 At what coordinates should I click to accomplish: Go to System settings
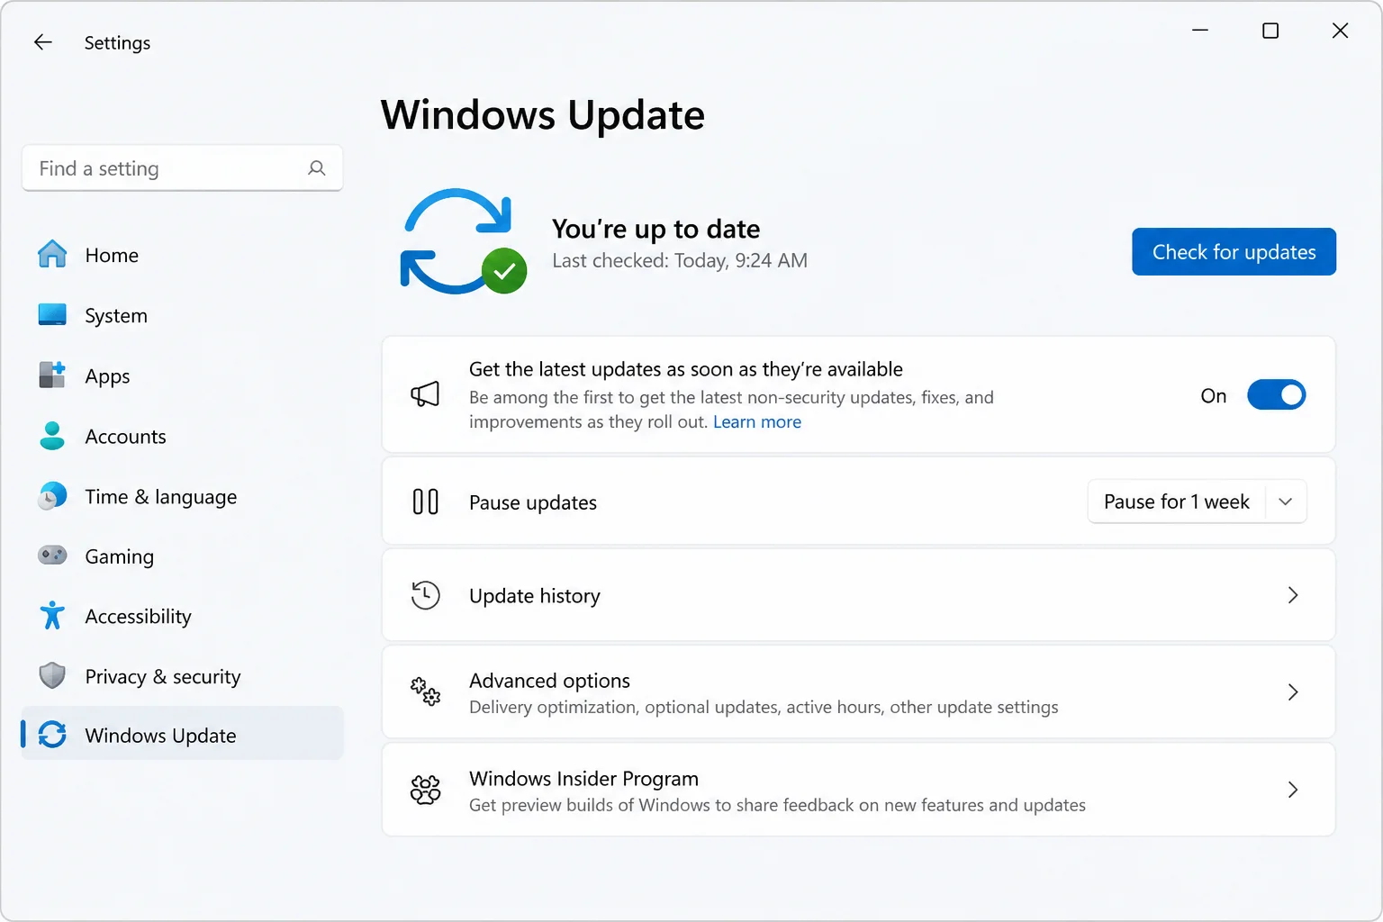pyautogui.click(x=183, y=315)
